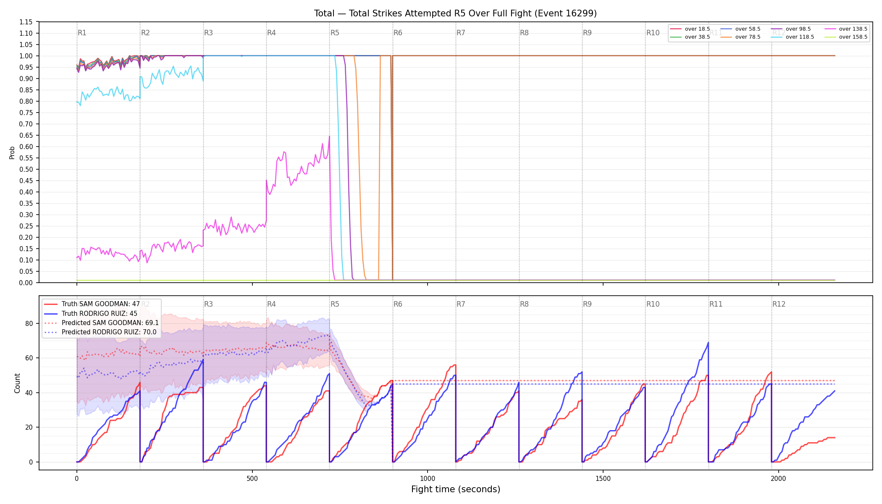Click the 'over 118.5' legend entry
Image resolution: width=882 pixels, height=504 pixels.
click(x=792, y=37)
